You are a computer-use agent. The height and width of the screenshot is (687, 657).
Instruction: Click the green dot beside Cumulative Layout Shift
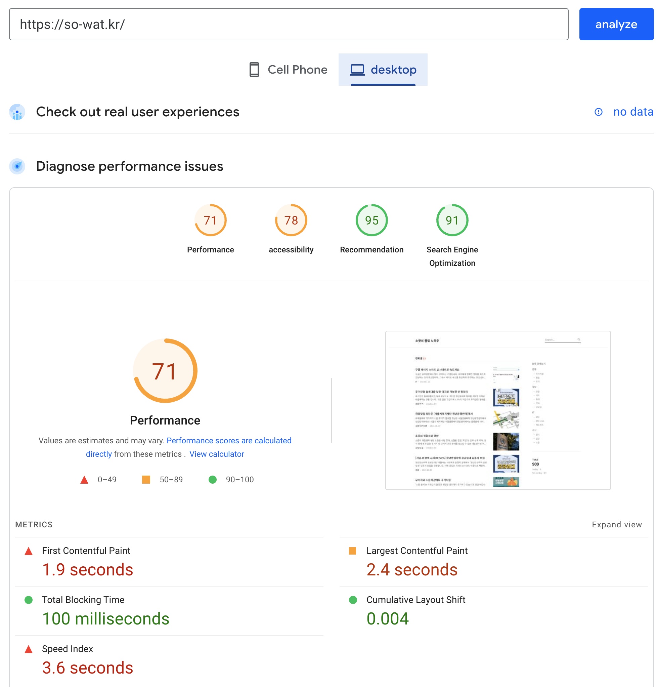click(x=353, y=600)
